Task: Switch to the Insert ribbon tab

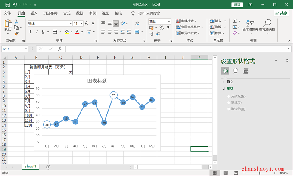Action: (34, 13)
